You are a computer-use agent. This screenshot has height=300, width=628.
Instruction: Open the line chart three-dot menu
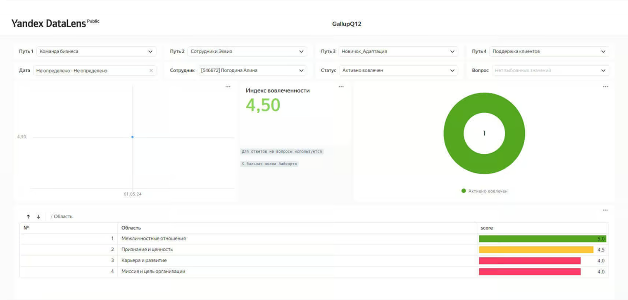(228, 87)
